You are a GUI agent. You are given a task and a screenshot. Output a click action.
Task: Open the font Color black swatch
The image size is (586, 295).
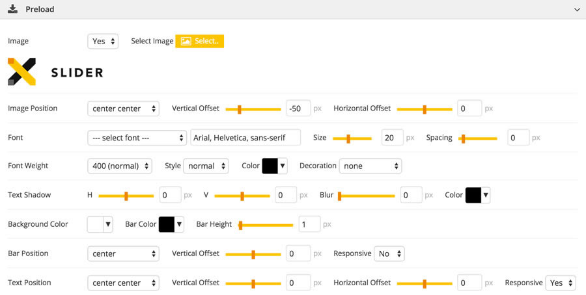pyautogui.click(x=275, y=166)
